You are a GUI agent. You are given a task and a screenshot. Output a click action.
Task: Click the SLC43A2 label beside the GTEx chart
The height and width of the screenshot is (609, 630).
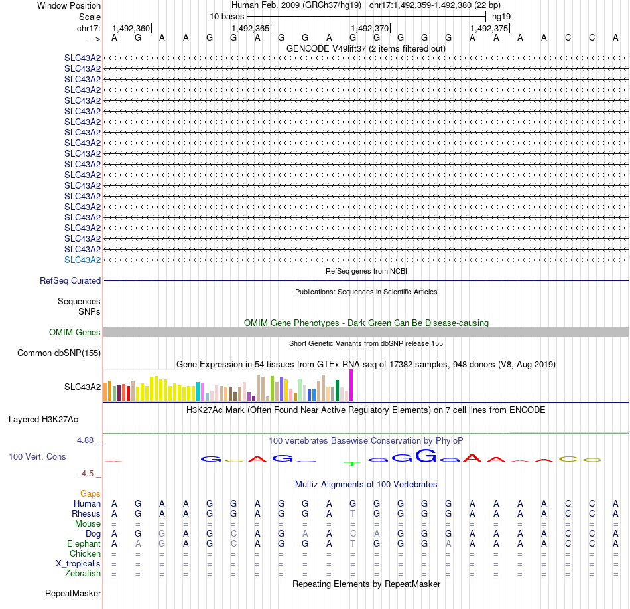point(82,387)
